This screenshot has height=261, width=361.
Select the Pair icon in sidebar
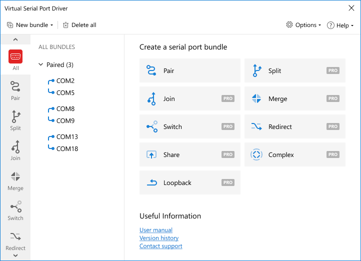(15, 86)
